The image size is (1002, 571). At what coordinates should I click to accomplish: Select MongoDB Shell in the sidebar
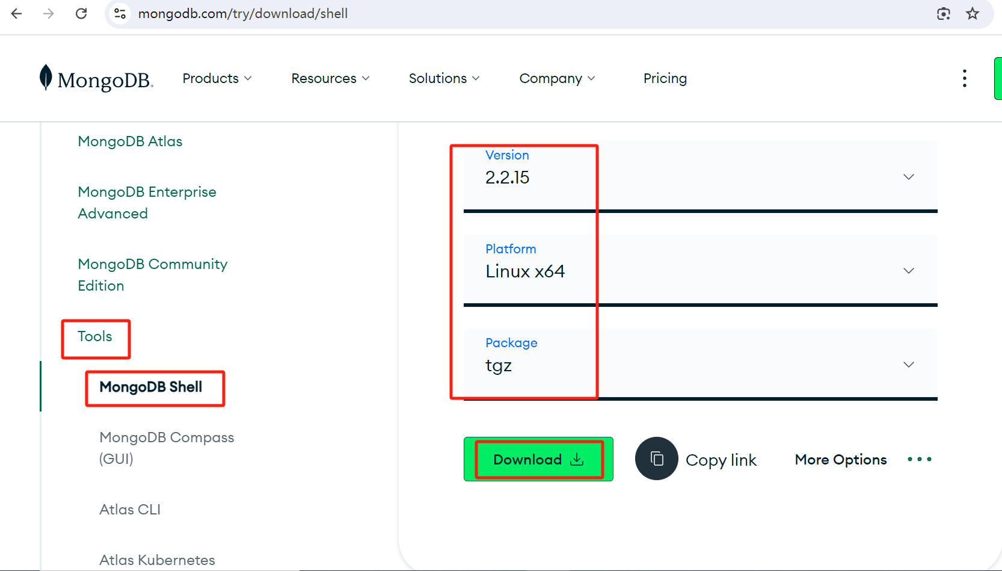pyautogui.click(x=151, y=387)
